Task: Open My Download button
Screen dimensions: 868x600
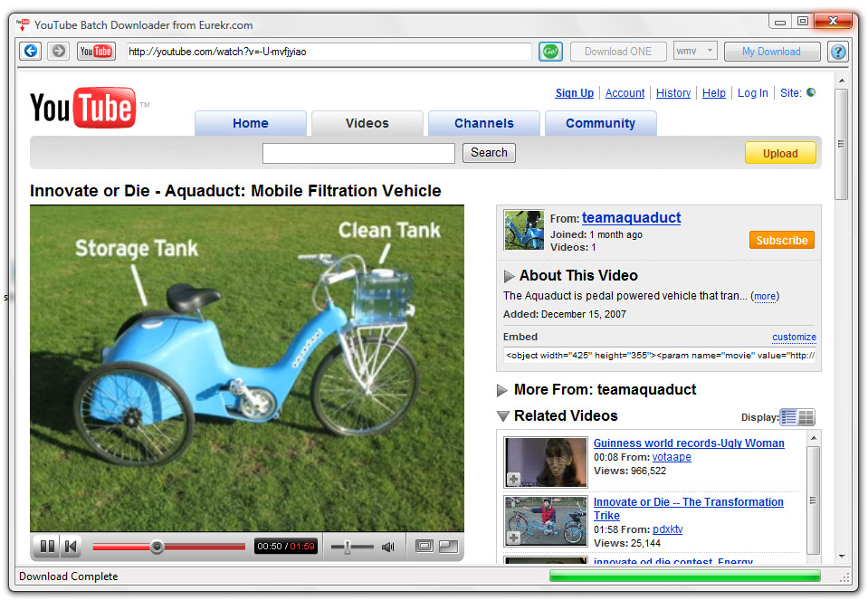Action: 772,52
